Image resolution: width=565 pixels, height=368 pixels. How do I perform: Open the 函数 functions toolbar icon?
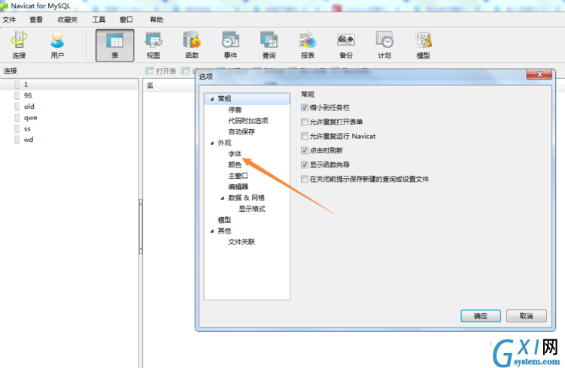(192, 45)
